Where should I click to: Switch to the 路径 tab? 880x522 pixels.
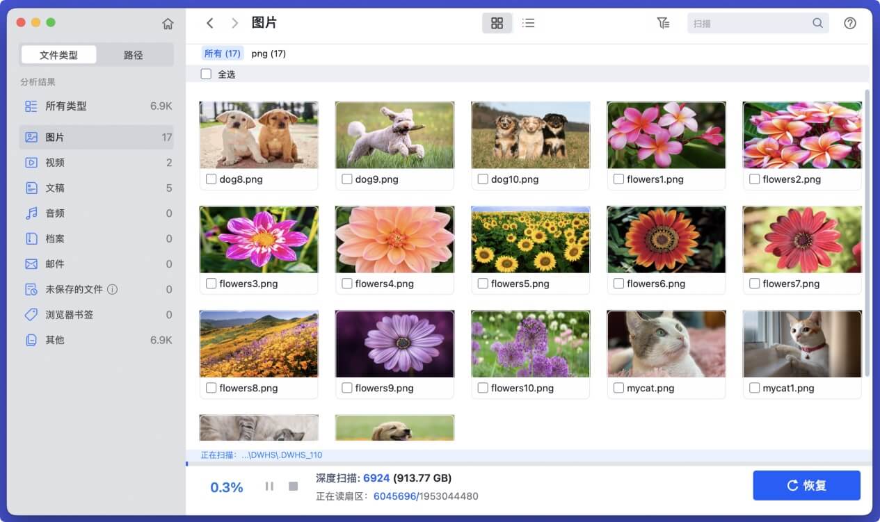pos(134,54)
